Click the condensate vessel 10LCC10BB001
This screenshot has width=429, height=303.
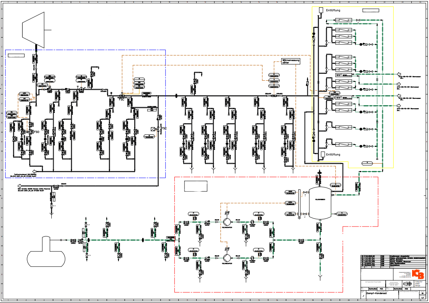[320, 203]
